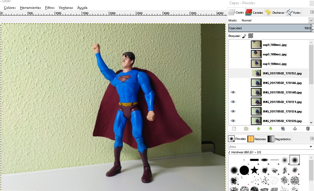The height and width of the screenshot is (191, 314).
Task: Select the flat black ellipse brush
Action: point(264,160)
